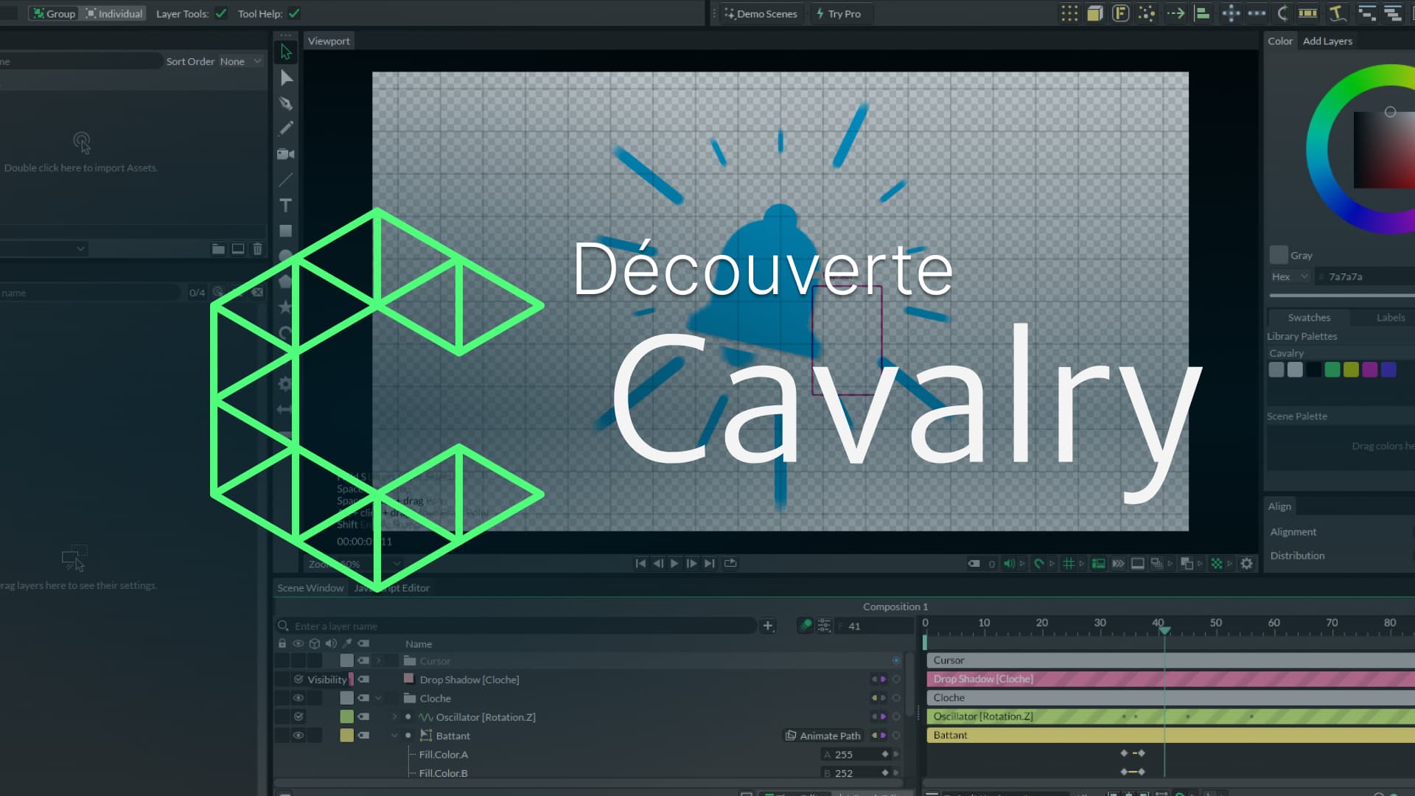This screenshot has height=796, width=1415.
Task: Mute audio using the speaker icon
Action: [x=1008, y=562]
